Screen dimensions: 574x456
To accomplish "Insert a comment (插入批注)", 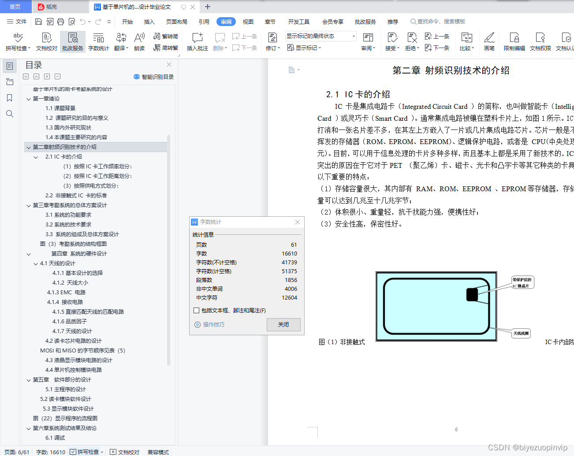I will (197, 42).
